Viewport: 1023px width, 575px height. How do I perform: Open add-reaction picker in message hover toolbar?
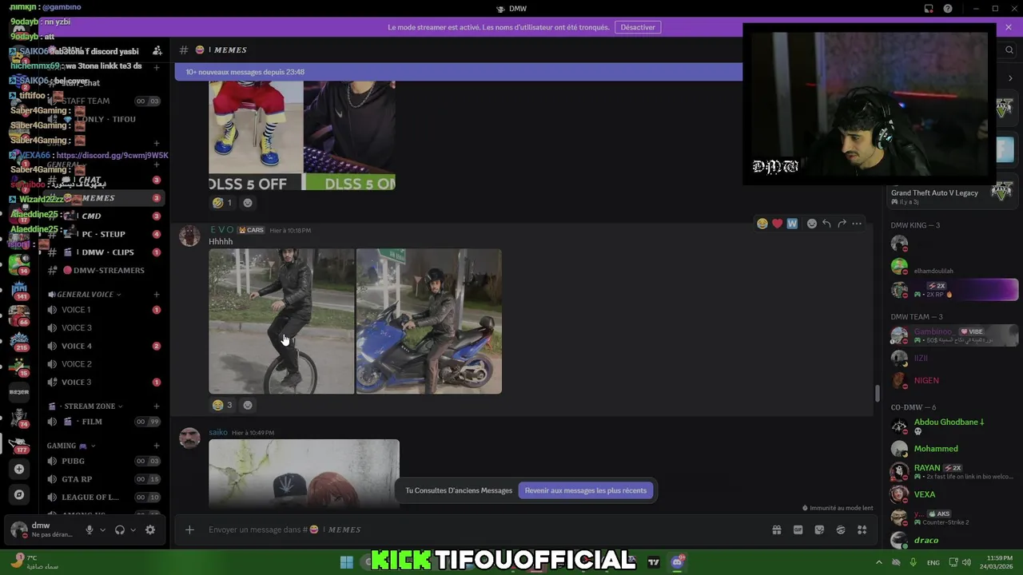click(812, 224)
